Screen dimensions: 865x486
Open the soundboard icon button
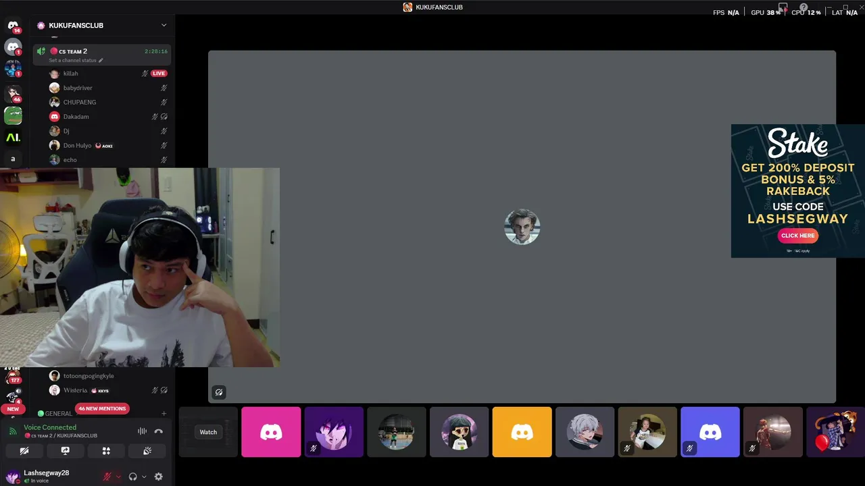point(147,451)
